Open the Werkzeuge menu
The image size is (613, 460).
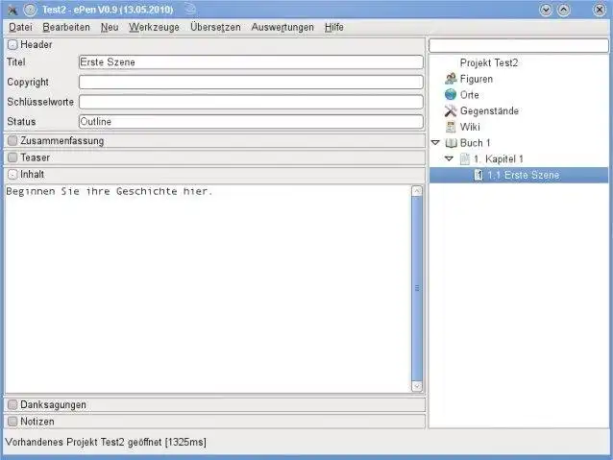pyautogui.click(x=154, y=27)
